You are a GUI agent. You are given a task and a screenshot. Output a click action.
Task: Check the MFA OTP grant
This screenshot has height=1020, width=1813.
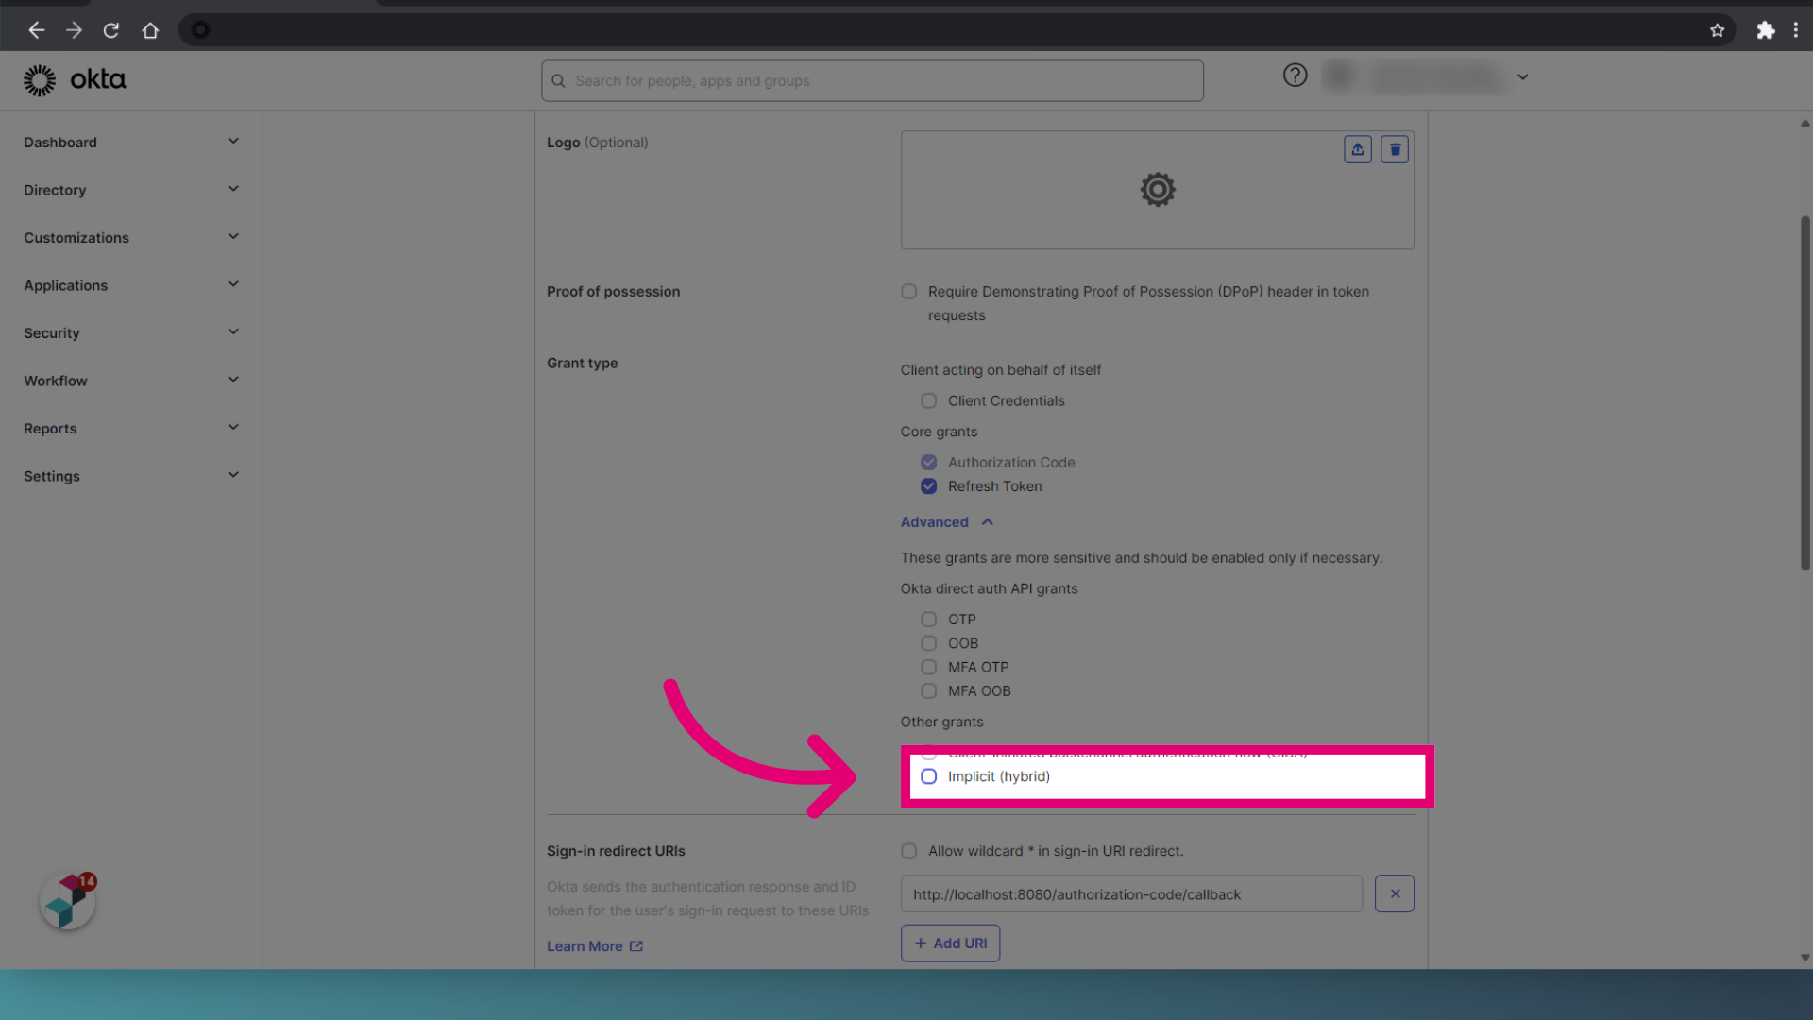[929, 667]
